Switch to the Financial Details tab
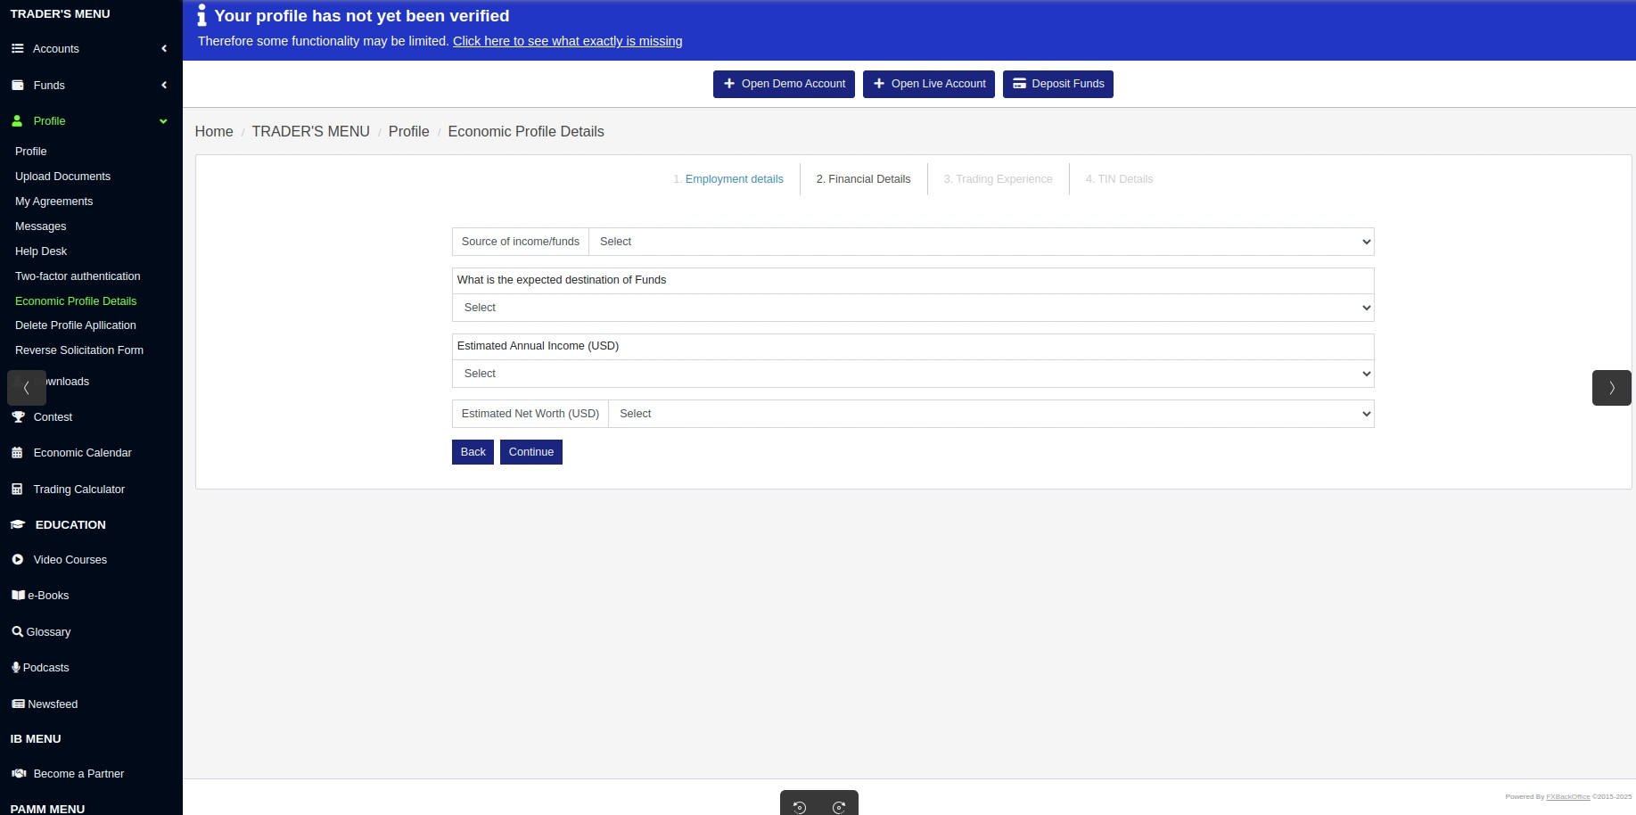1636x815 pixels. point(862,178)
